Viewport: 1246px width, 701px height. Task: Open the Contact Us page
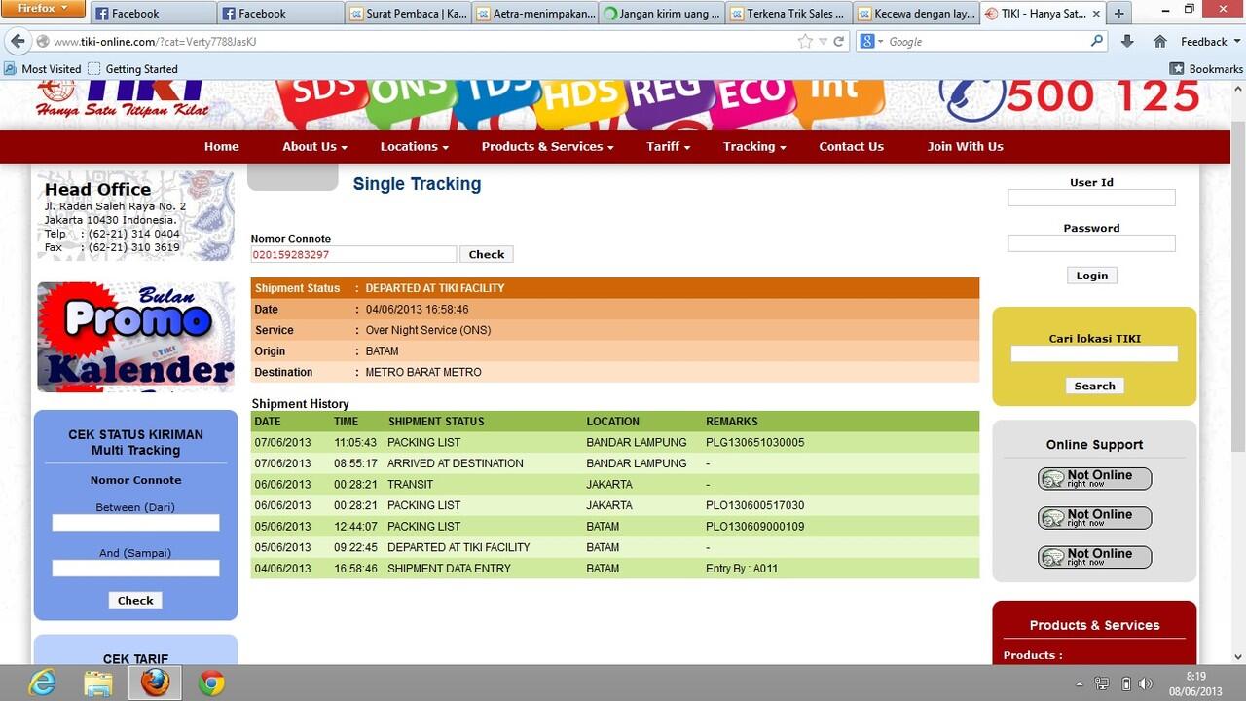click(x=852, y=147)
